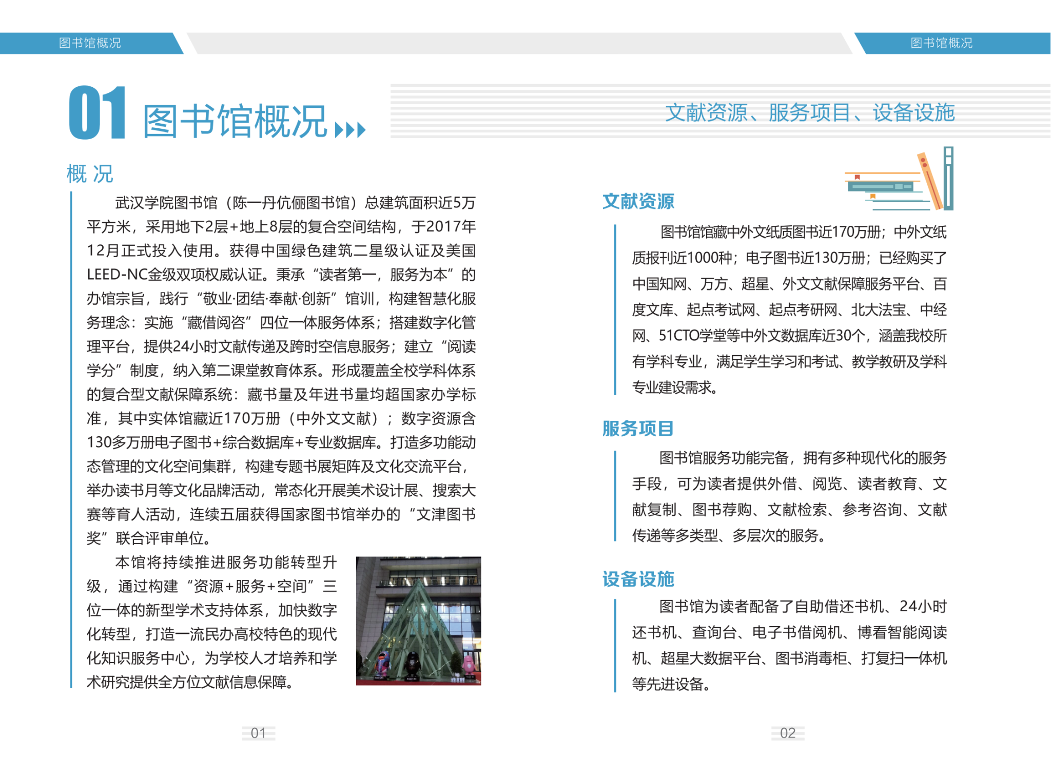
Task: Click the gray header bar between tabs
Action: [518, 43]
